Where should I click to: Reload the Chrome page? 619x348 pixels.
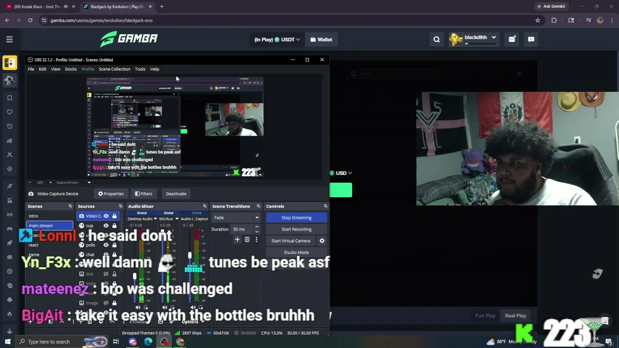pos(30,20)
